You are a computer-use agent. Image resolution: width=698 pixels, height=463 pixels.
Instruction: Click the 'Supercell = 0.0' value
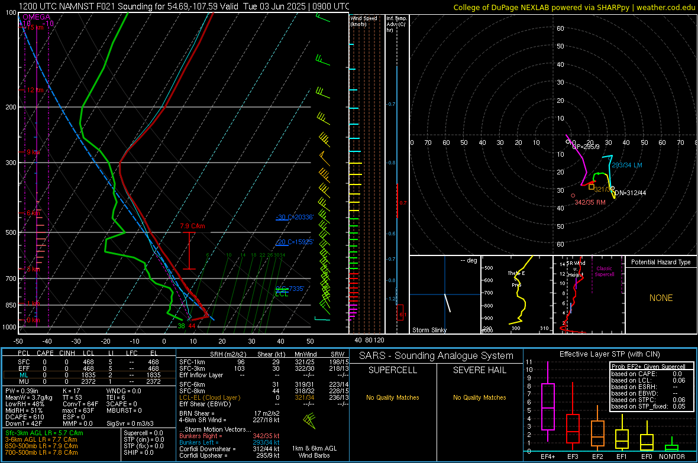tap(143, 433)
